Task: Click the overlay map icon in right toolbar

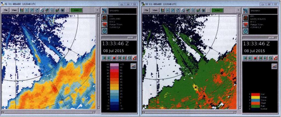Action: (x=188, y=10)
